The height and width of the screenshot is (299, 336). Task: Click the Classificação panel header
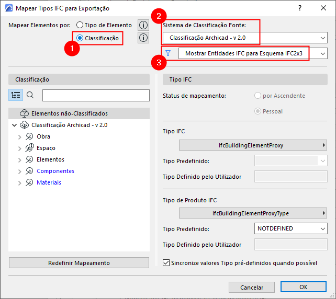point(79,79)
